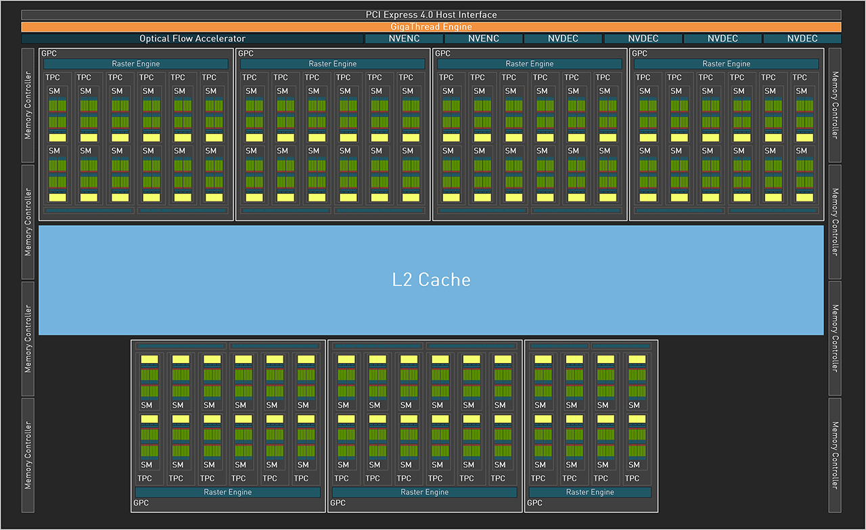
Task: Click the topmost right Memory Controller
Action: [x=835, y=104]
